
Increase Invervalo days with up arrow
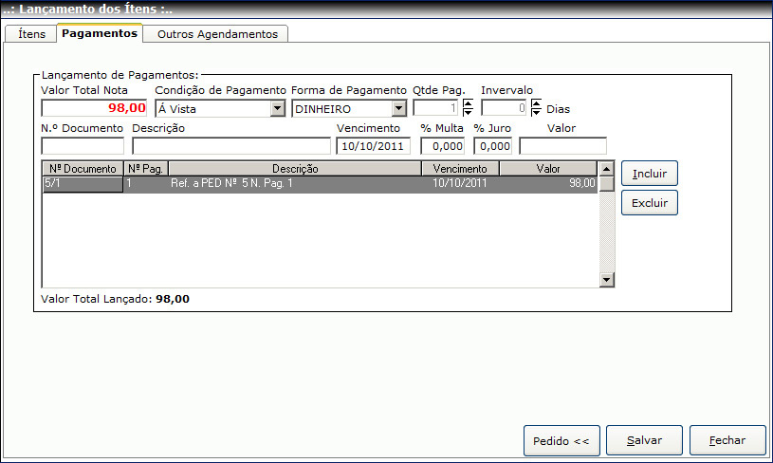click(536, 103)
